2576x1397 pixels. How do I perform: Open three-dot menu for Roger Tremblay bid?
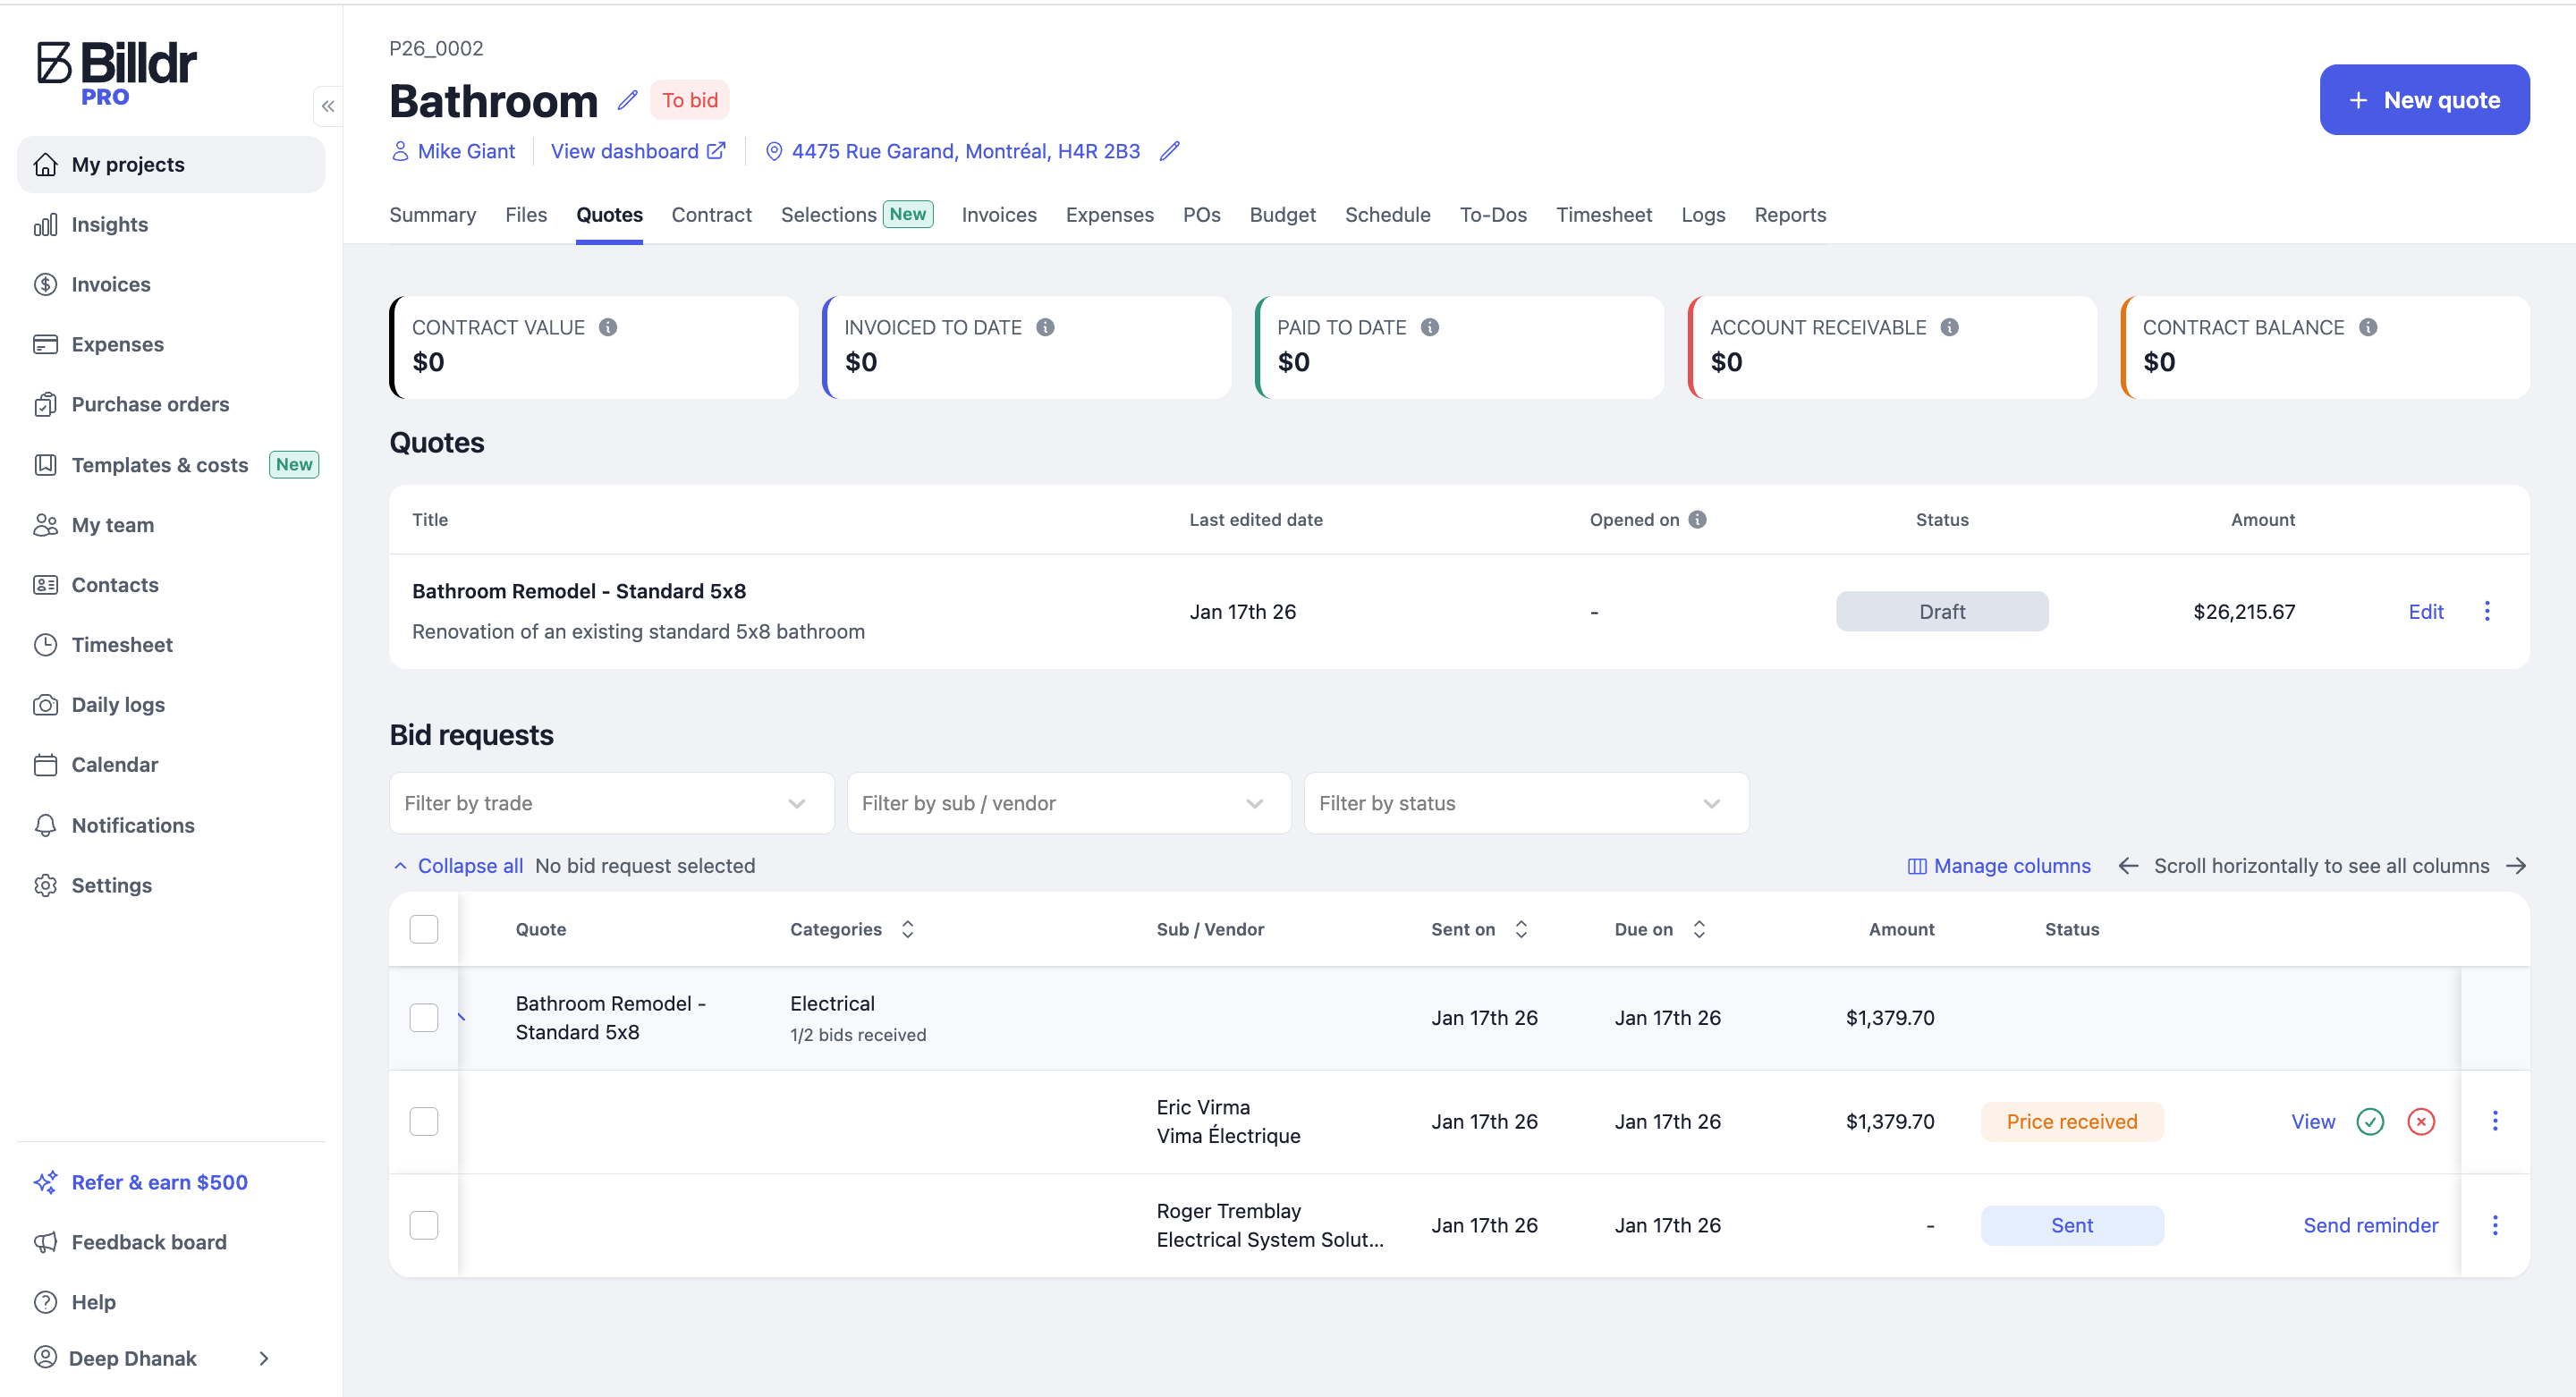2494,1225
